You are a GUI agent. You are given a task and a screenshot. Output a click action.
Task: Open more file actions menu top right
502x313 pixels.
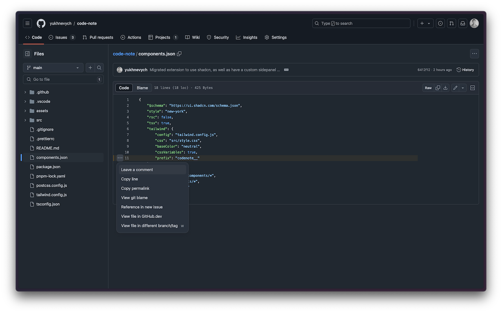click(474, 54)
